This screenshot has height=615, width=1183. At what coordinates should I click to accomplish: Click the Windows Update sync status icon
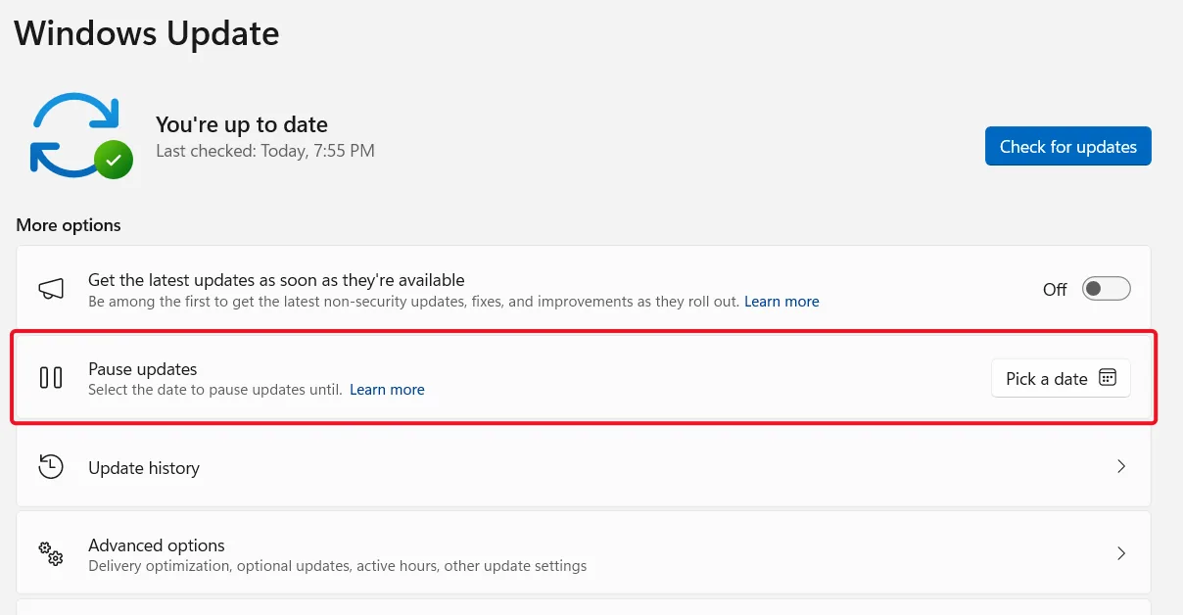click(81, 136)
